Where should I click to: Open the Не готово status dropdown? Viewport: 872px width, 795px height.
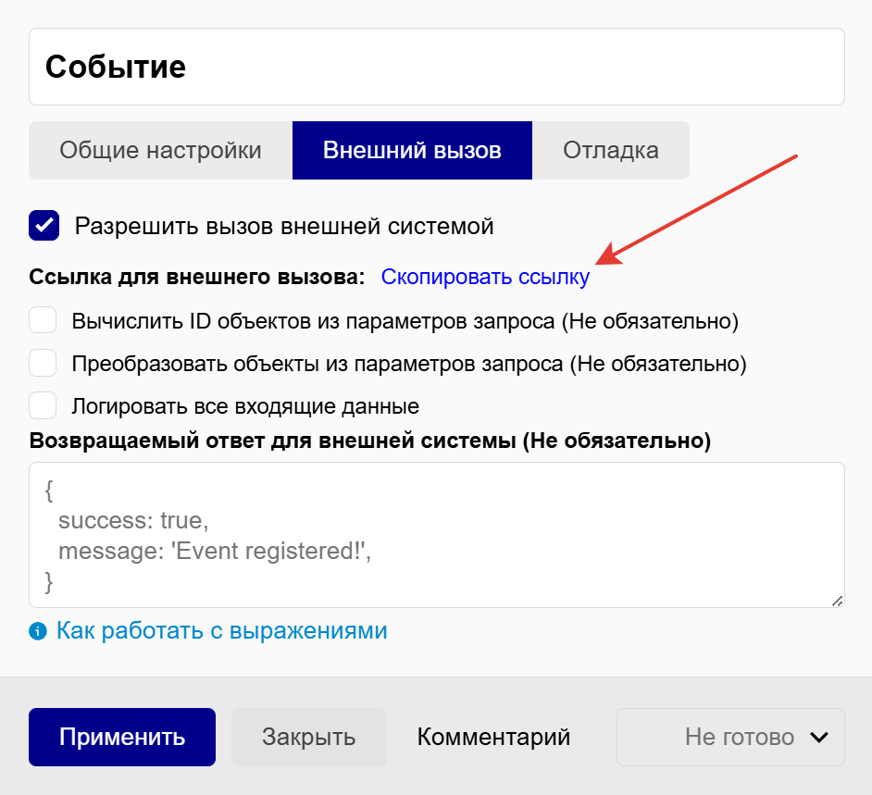(730, 738)
